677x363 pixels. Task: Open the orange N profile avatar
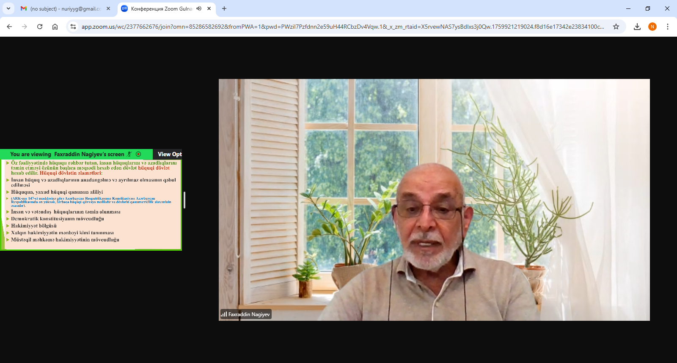click(652, 27)
